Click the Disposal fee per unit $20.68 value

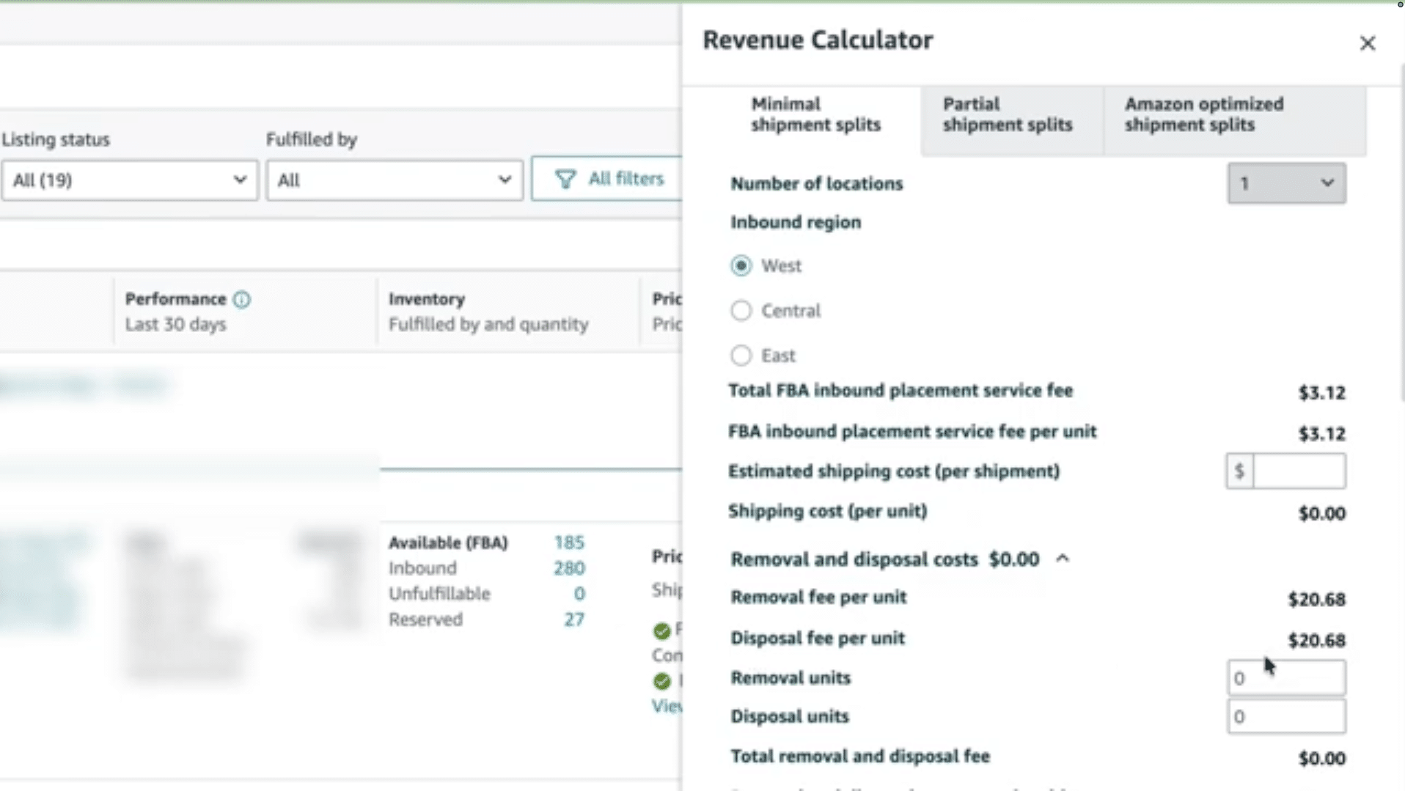(x=1316, y=641)
